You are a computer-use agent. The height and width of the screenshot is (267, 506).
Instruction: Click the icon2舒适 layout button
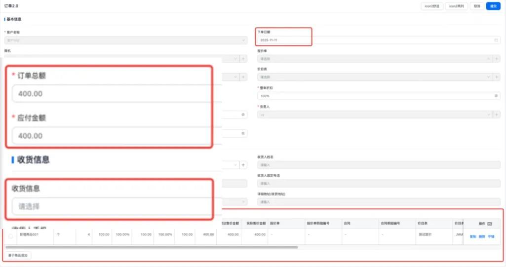pos(431,6)
